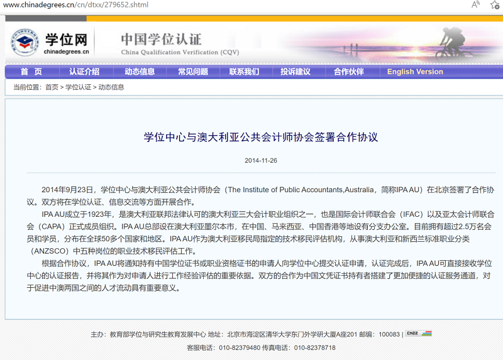503x360 pixels.
Task: Open the 投诉建议 menu item
Action: tap(296, 72)
